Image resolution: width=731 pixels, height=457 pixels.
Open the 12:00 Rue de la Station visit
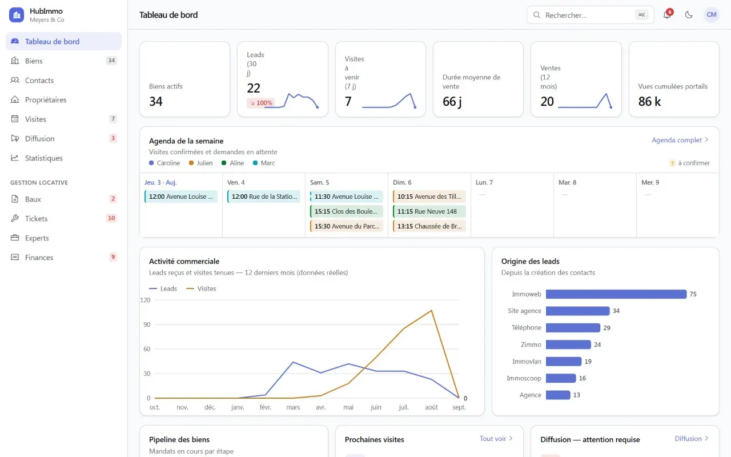[x=264, y=197]
